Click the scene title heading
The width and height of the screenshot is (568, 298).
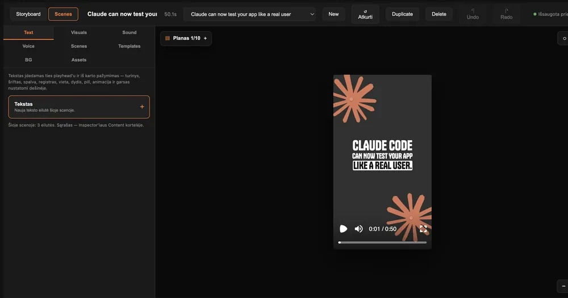coord(122,14)
